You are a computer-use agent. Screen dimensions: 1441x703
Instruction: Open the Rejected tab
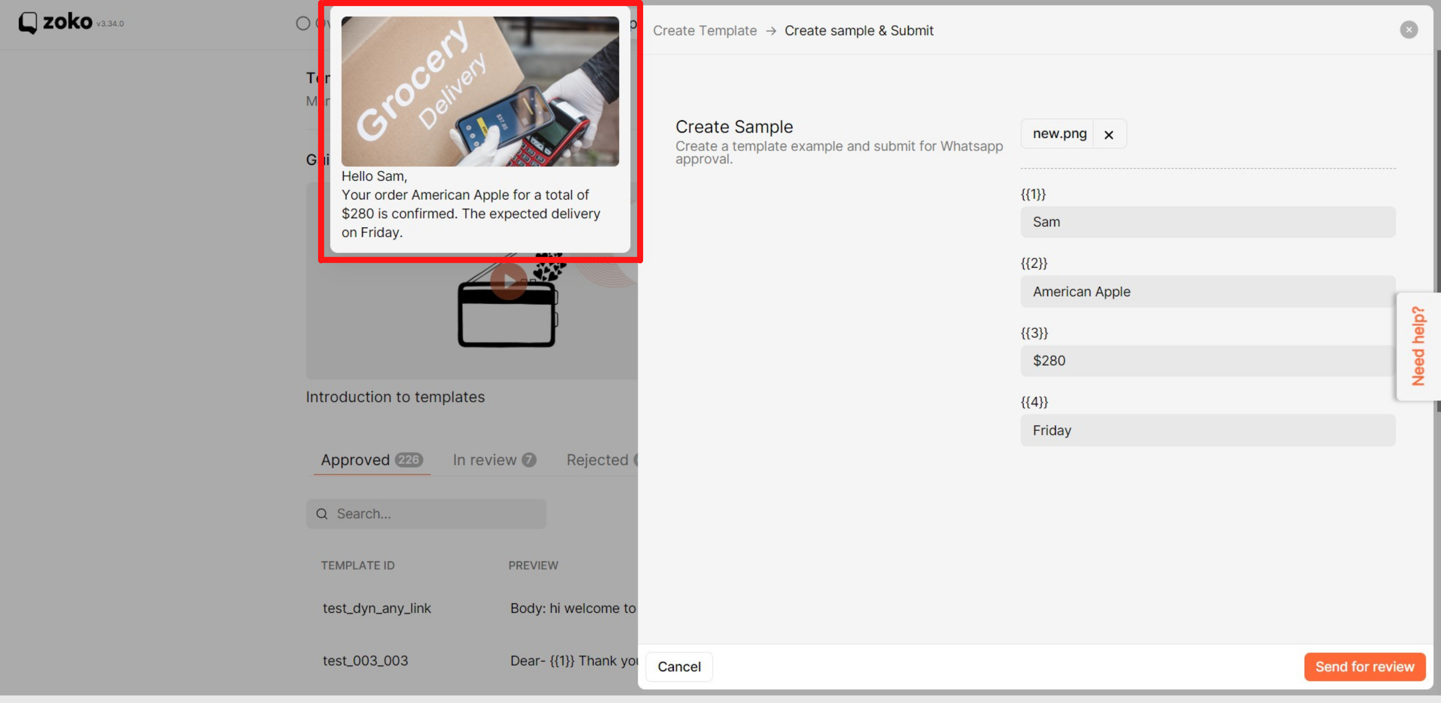tap(598, 460)
